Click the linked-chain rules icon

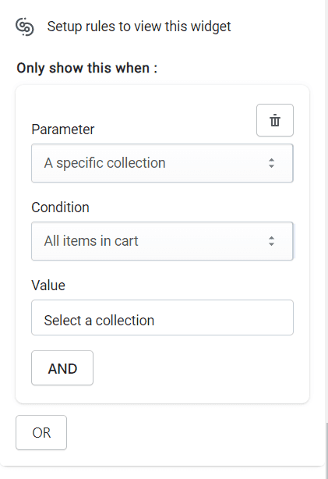pyautogui.click(x=25, y=27)
